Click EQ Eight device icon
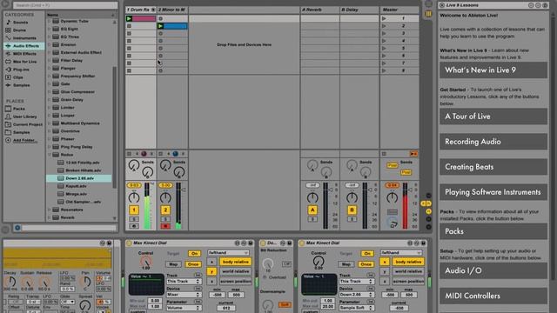The height and width of the screenshot is (313, 557). (x=56, y=29)
